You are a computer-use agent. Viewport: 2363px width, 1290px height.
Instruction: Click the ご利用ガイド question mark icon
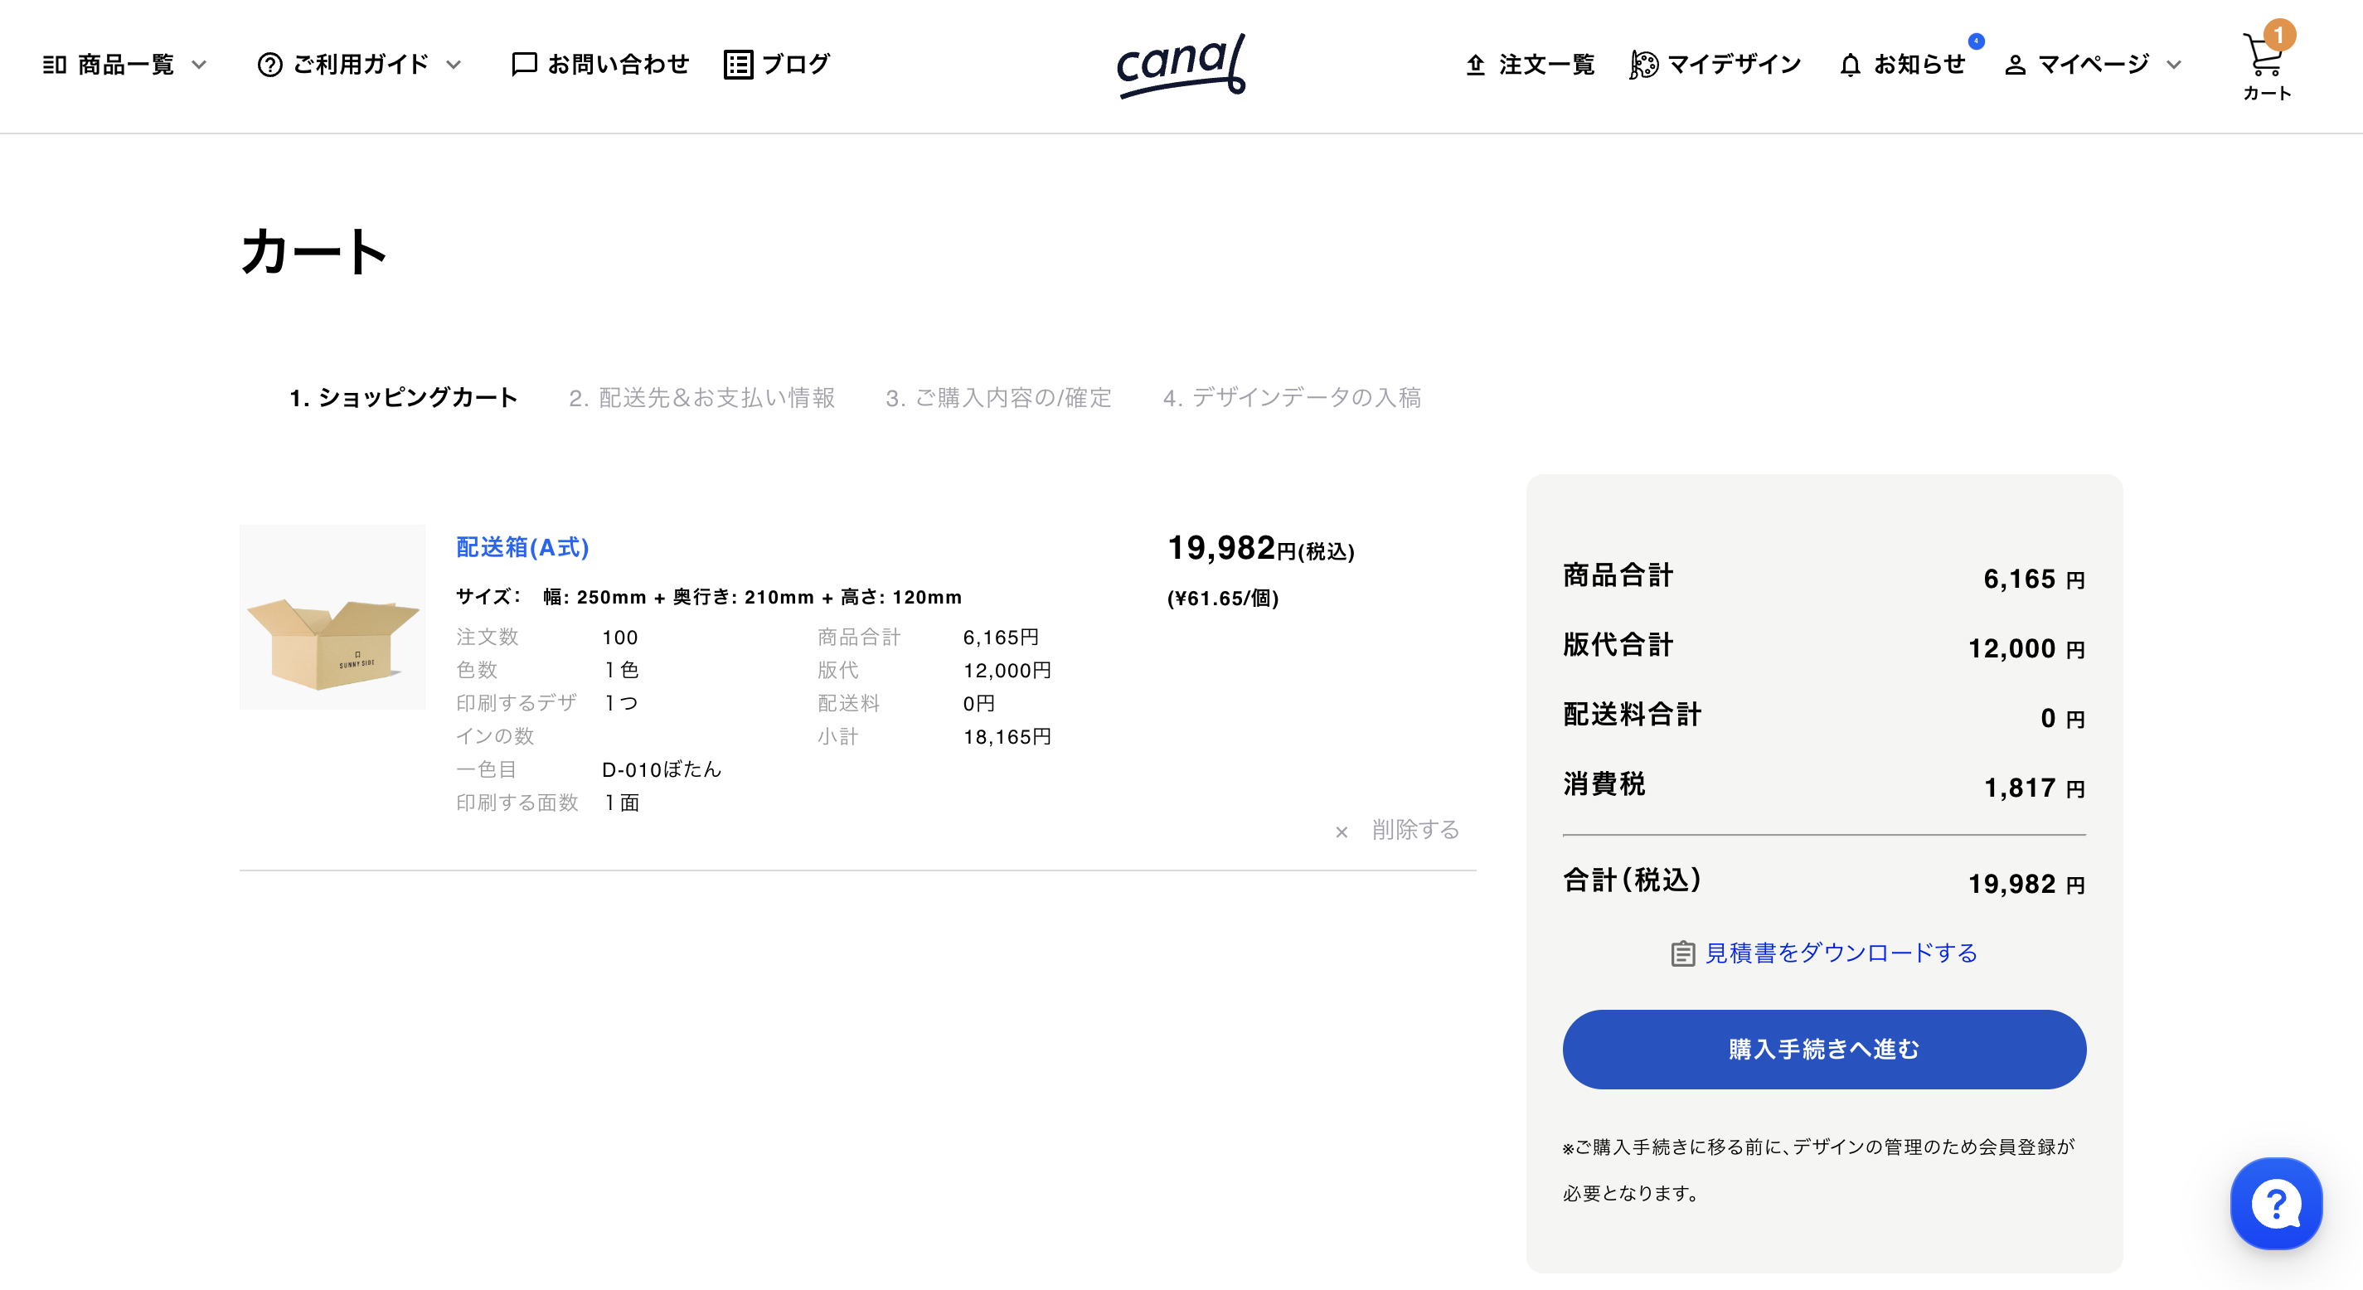[x=269, y=63]
